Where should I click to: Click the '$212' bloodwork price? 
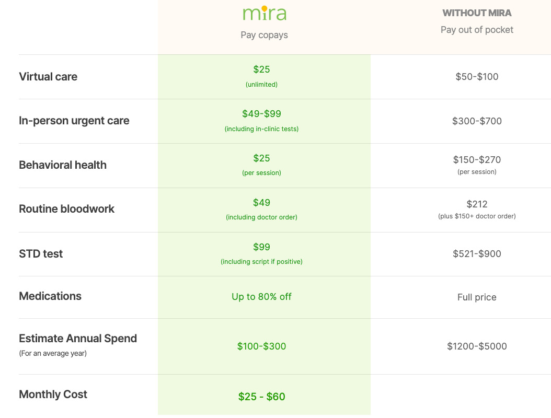(477, 204)
